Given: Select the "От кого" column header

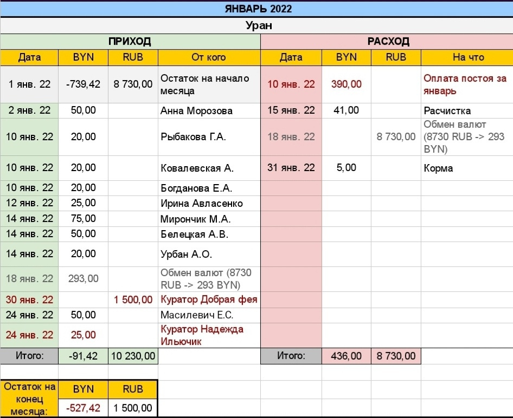Looking at the screenshot, I should [x=209, y=57].
